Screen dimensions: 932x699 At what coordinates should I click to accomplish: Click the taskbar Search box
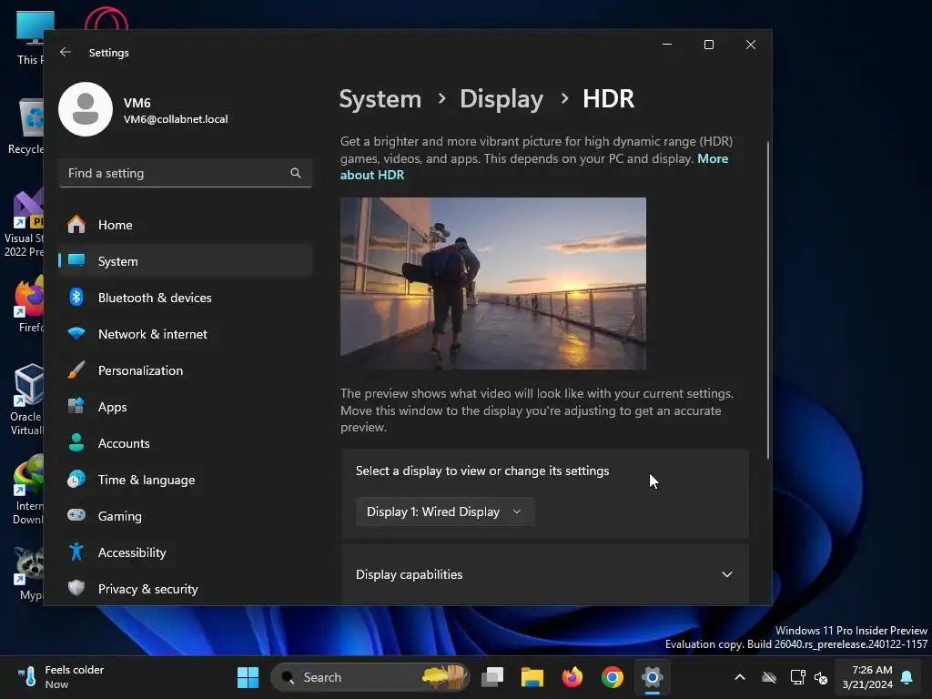[x=370, y=677]
